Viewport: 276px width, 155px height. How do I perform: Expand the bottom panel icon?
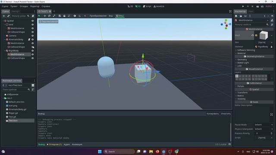click(x=229, y=144)
